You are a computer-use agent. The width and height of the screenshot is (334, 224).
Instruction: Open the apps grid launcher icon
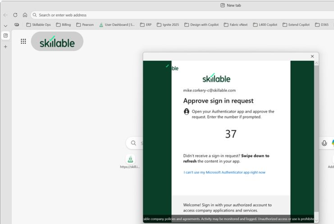[23, 41]
